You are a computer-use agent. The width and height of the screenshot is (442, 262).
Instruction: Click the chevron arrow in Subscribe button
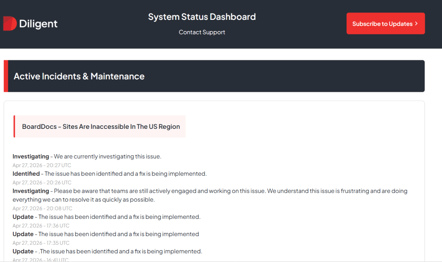click(416, 24)
